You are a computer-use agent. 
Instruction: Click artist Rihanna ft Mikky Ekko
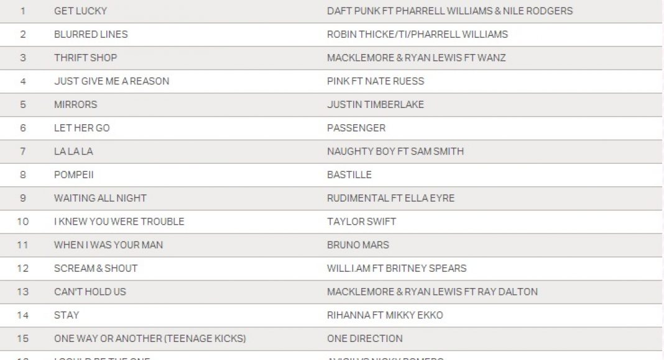pos(385,315)
